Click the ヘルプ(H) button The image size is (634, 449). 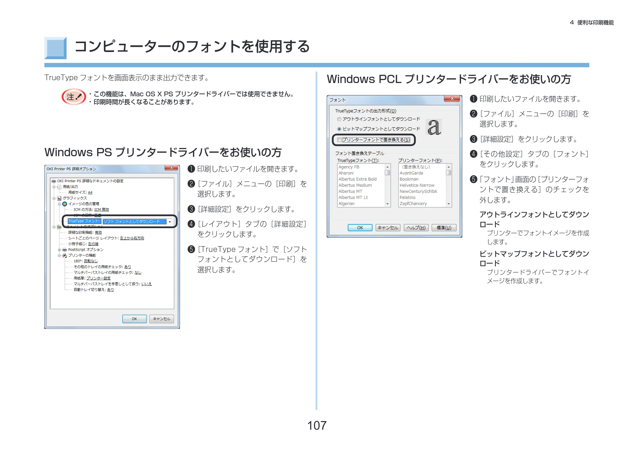416,228
